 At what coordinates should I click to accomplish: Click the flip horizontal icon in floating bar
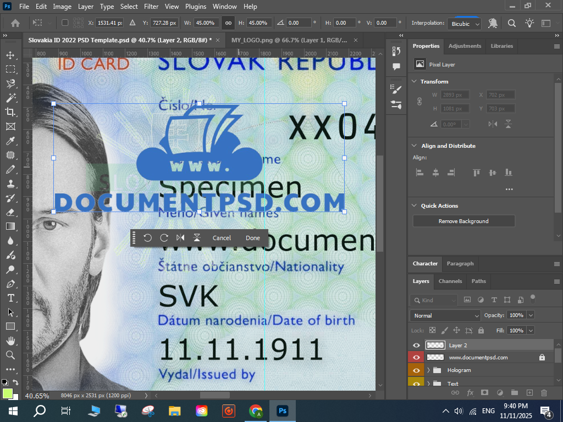(x=180, y=238)
